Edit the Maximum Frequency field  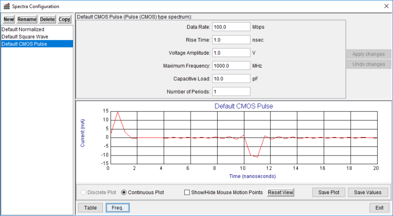point(231,66)
